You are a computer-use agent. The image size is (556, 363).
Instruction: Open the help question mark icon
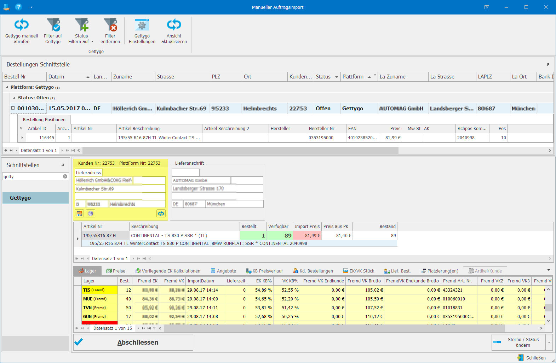(18, 7)
